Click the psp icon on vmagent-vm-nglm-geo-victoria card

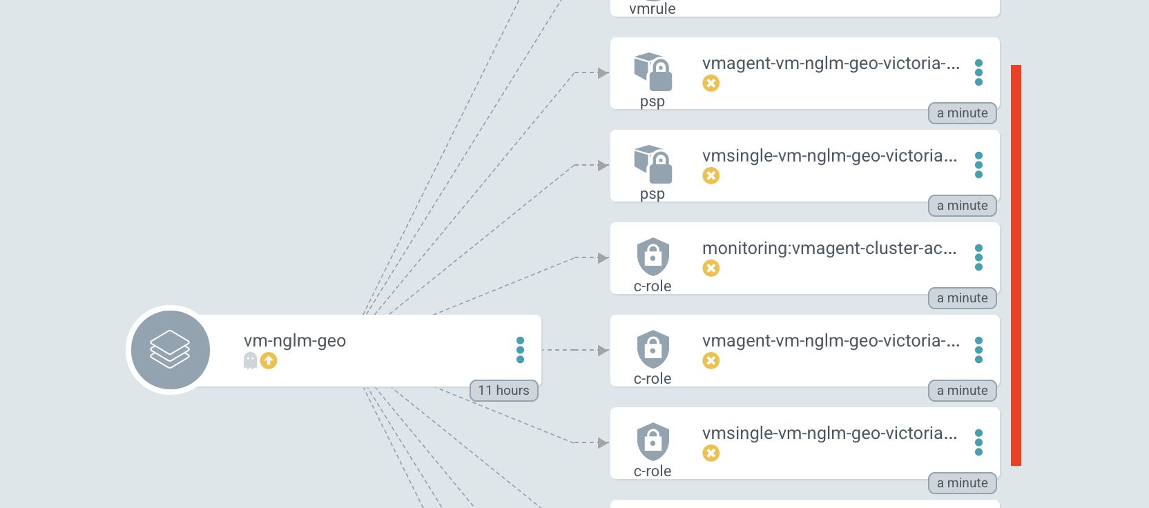pos(652,72)
